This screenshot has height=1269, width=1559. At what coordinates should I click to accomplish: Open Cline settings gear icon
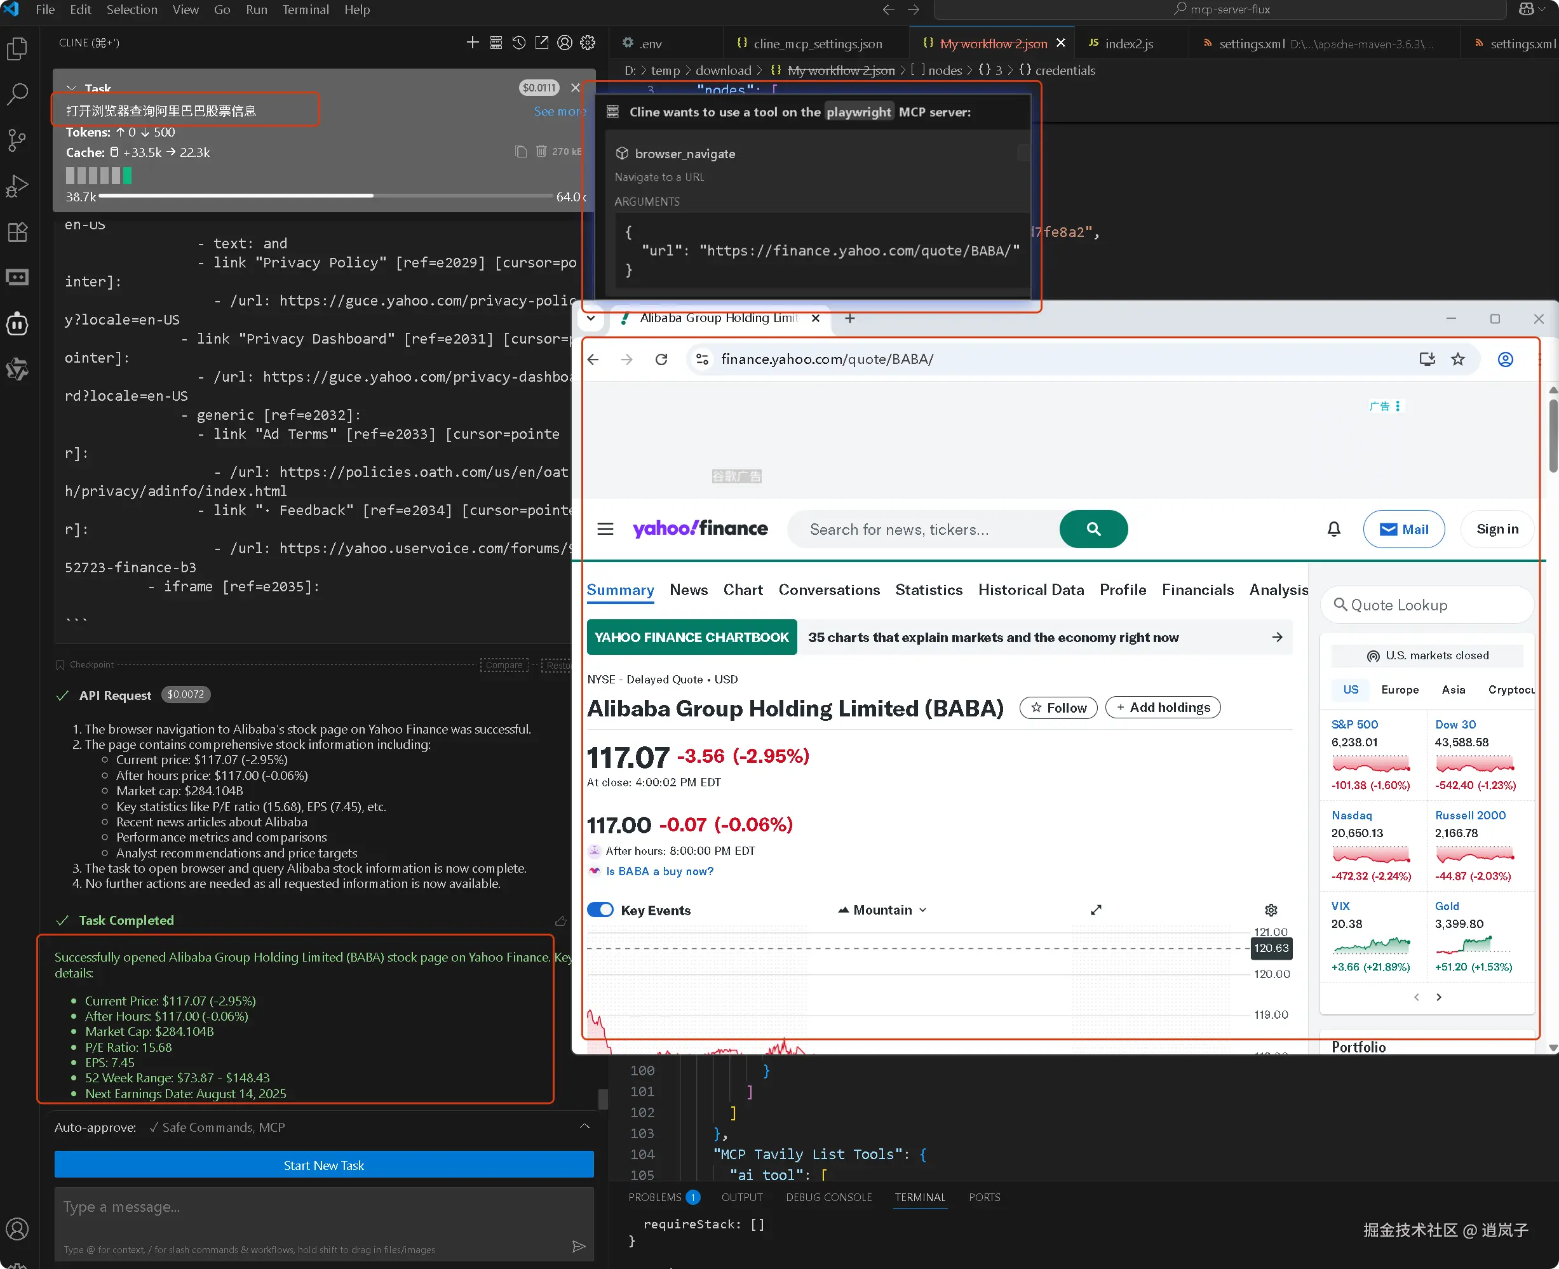pos(587,43)
